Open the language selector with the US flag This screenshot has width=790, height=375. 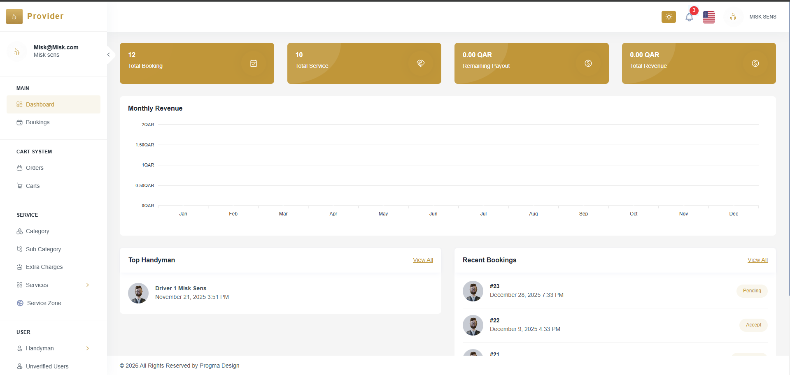click(x=708, y=17)
